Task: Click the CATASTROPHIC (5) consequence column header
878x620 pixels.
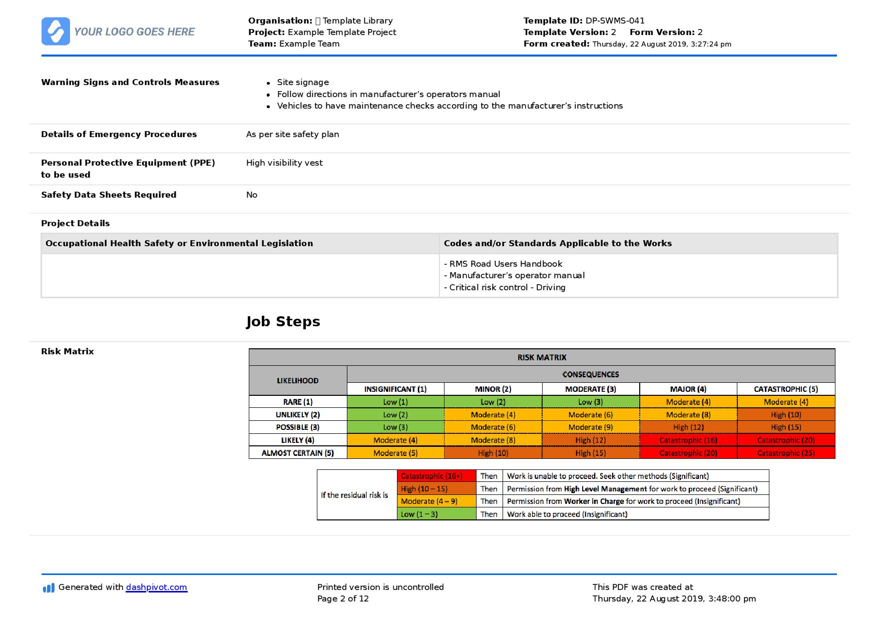Action: 786,389
